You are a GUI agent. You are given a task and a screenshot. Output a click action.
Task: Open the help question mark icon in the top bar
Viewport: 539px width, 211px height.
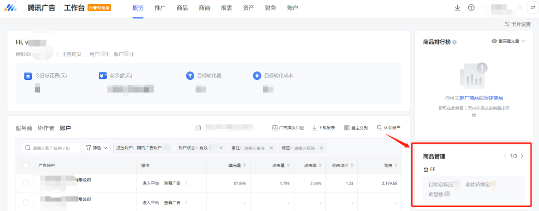tap(471, 7)
